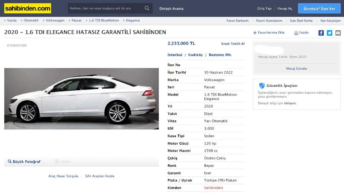Share the listing via the Facebook icon
This screenshot has height=193, width=344.
click(x=321, y=33)
